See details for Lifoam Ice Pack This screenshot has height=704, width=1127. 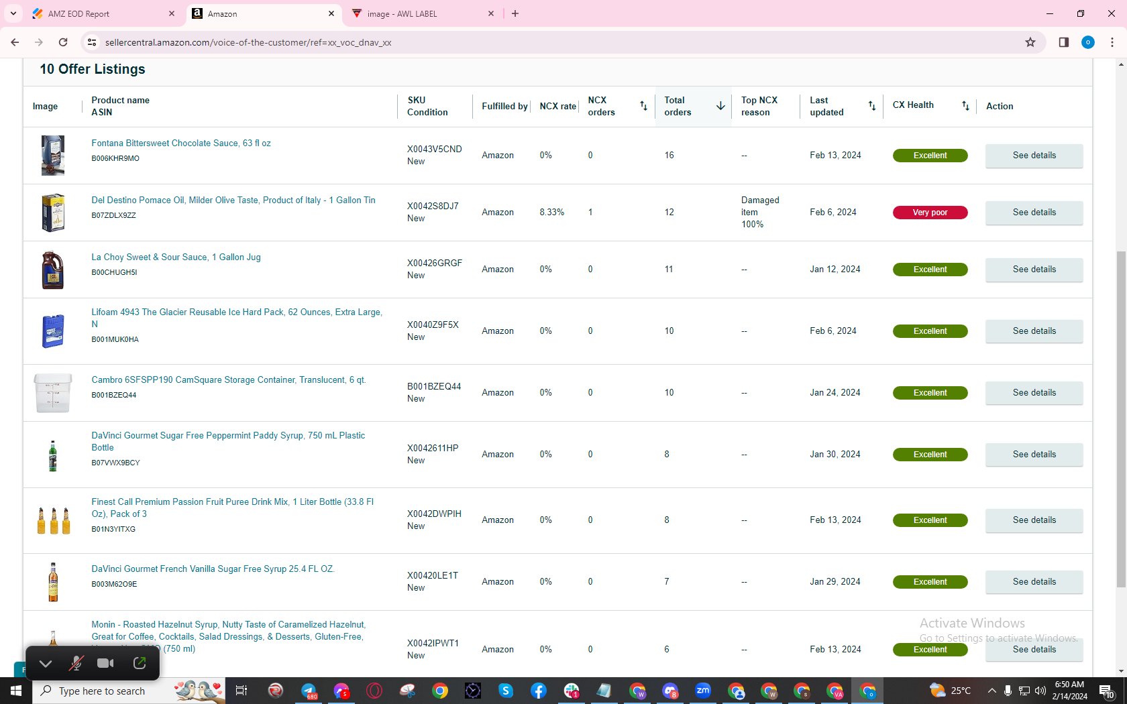1034,331
